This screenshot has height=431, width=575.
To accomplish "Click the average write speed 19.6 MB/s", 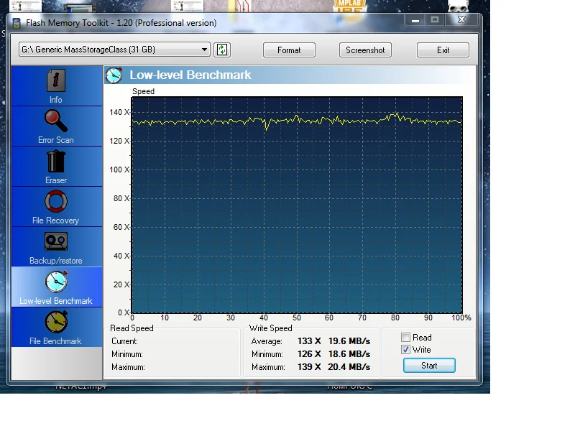I will [x=349, y=340].
